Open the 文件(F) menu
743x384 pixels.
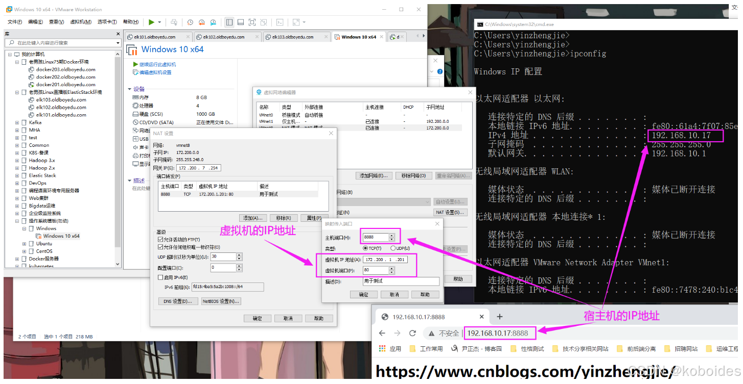[x=15, y=22]
